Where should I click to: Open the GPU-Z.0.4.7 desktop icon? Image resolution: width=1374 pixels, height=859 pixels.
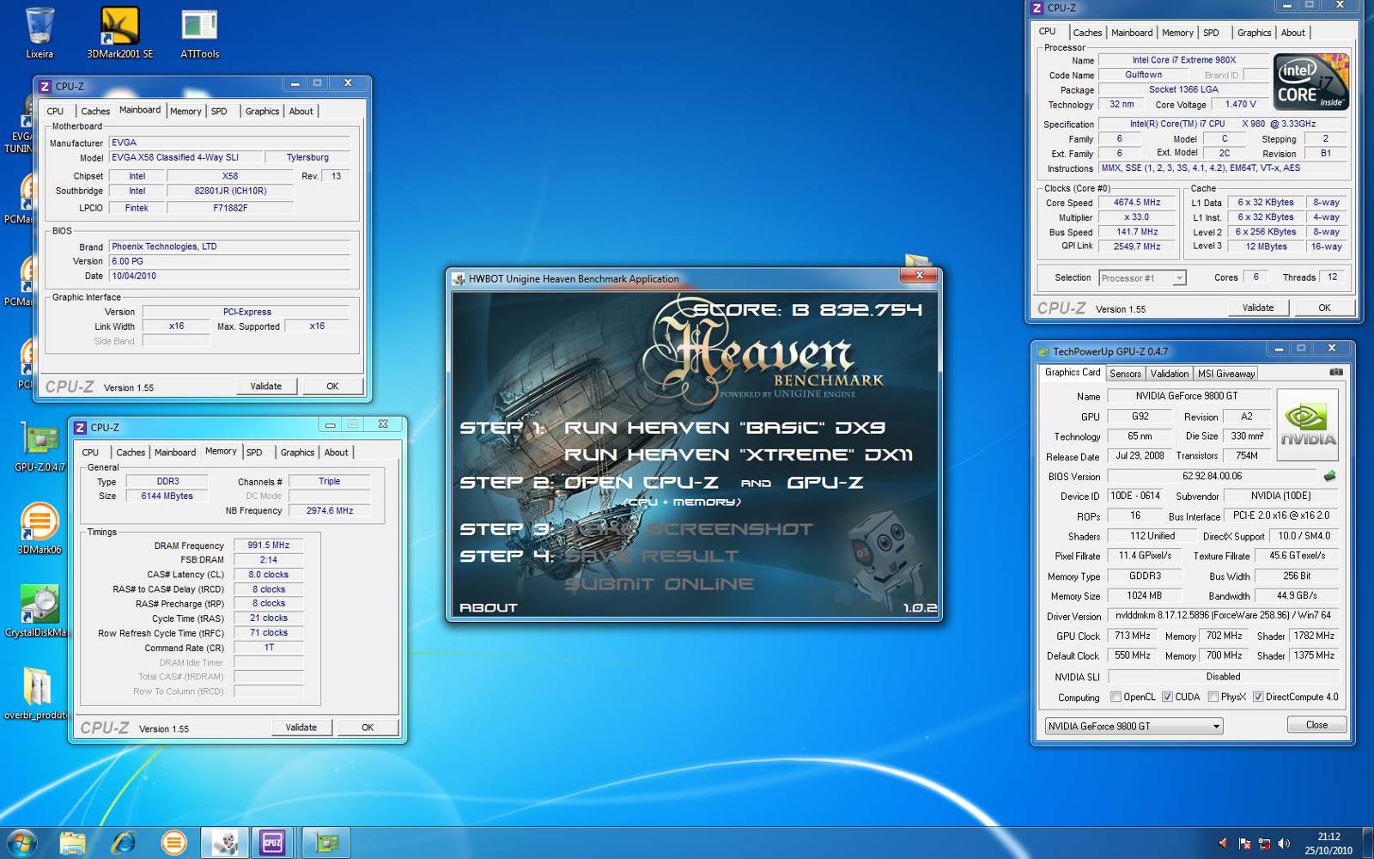[x=40, y=447]
